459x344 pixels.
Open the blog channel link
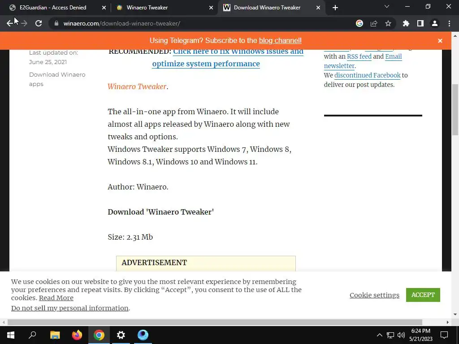pos(280,41)
